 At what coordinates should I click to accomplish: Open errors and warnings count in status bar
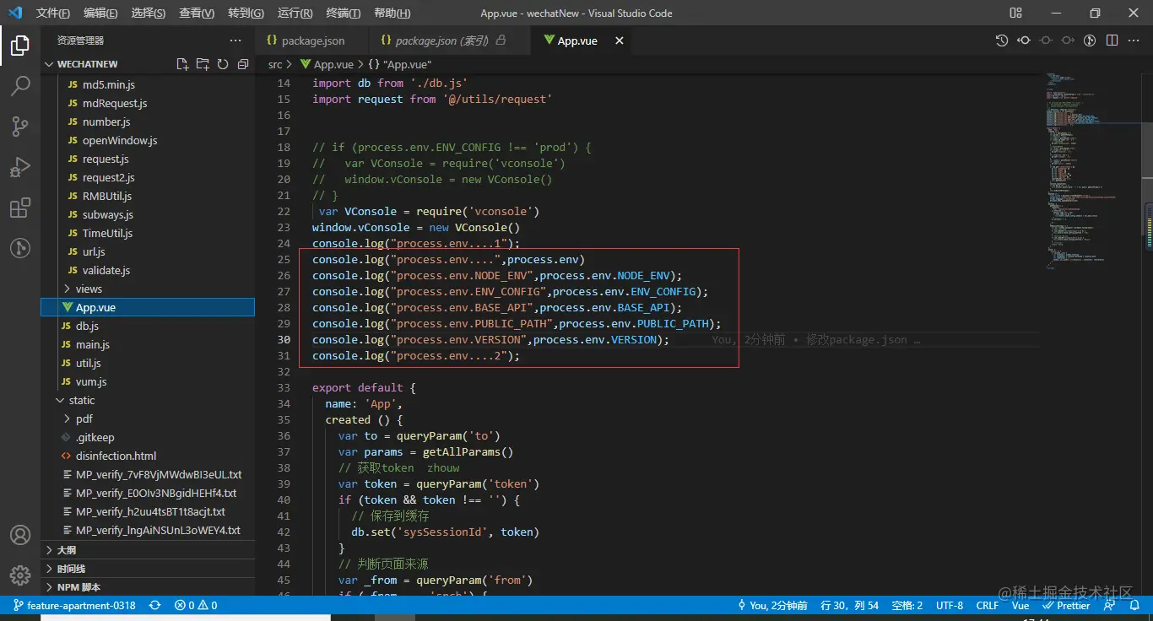coord(196,605)
